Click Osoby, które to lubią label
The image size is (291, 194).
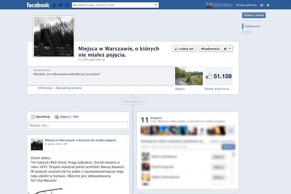(x=217, y=89)
